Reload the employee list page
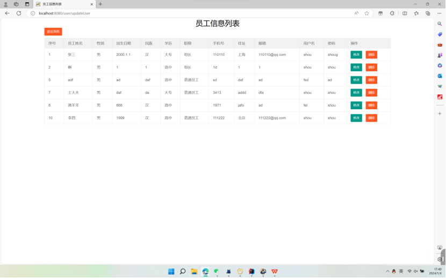The height and width of the screenshot is (278, 446). 19,13
